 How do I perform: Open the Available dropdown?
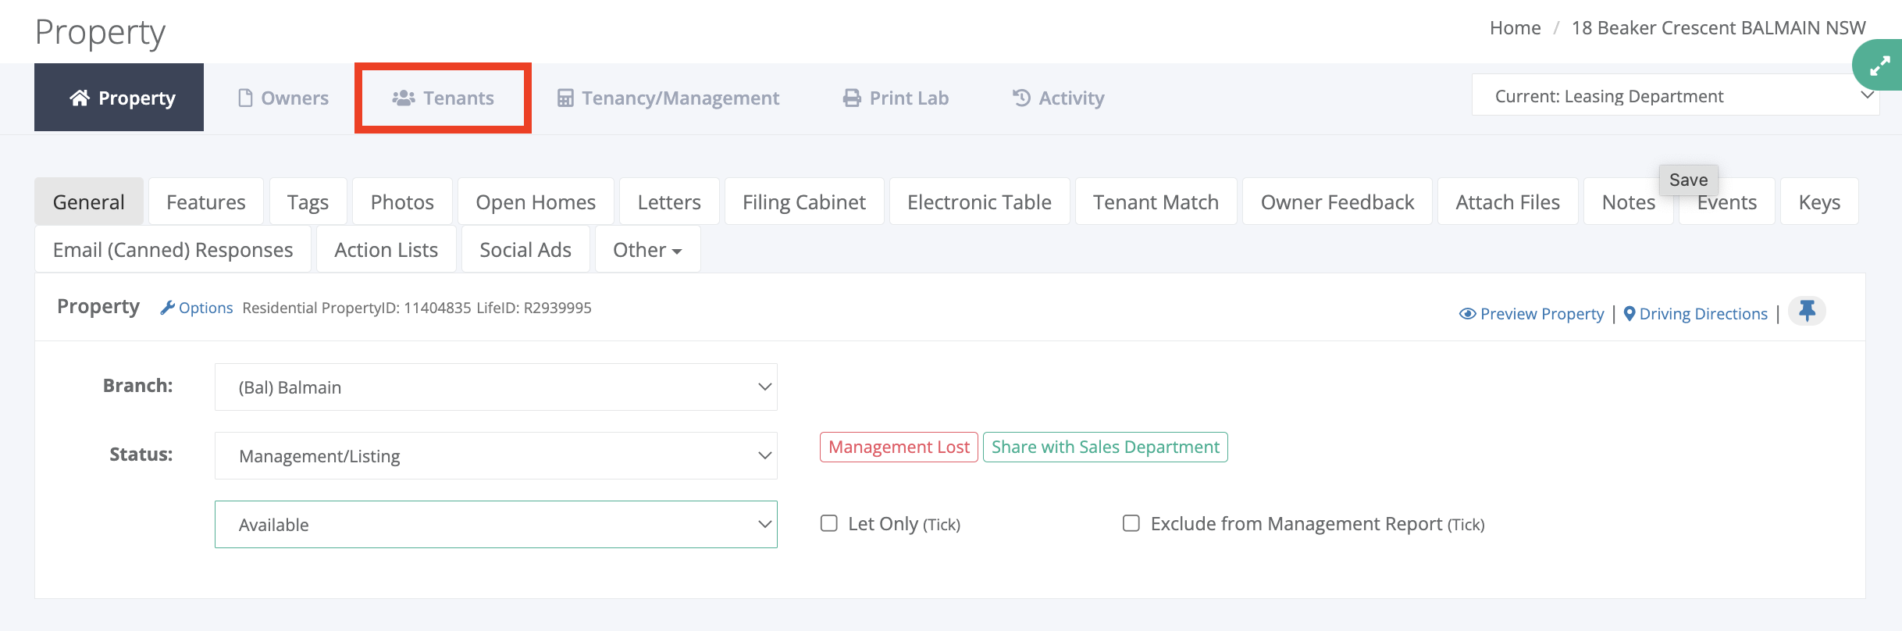pos(496,525)
